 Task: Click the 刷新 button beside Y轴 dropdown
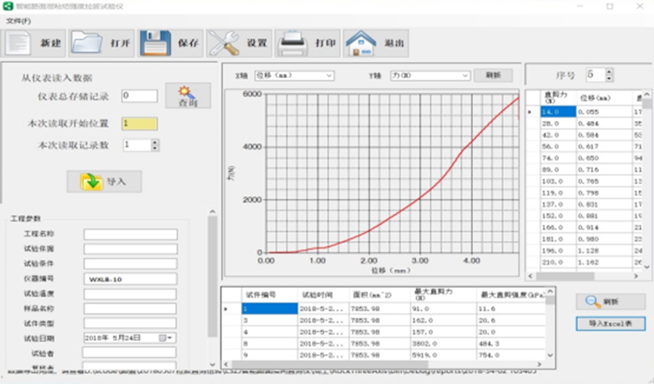493,75
